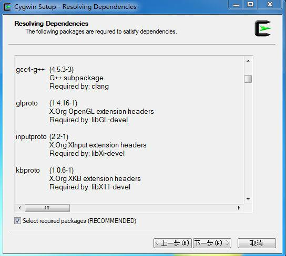Screen dimensions: 286x256
Task: Click the up arrow of vertical scrollbar
Action: click(248, 61)
